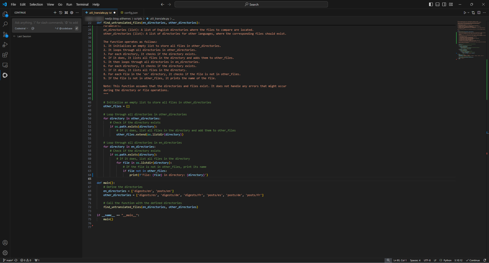Change the Python language mode

point(447,260)
